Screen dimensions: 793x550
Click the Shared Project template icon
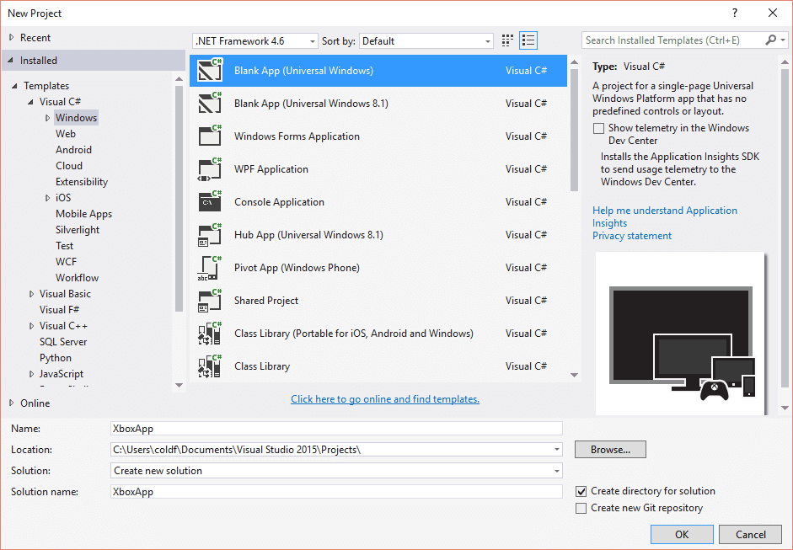tap(210, 301)
